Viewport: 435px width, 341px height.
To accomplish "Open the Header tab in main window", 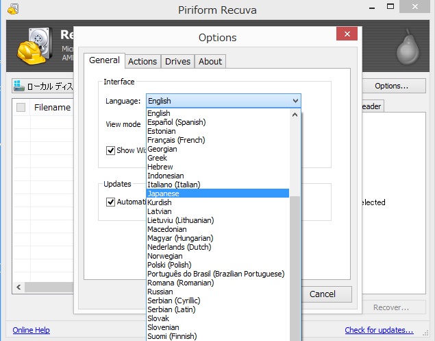I will [x=373, y=106].
